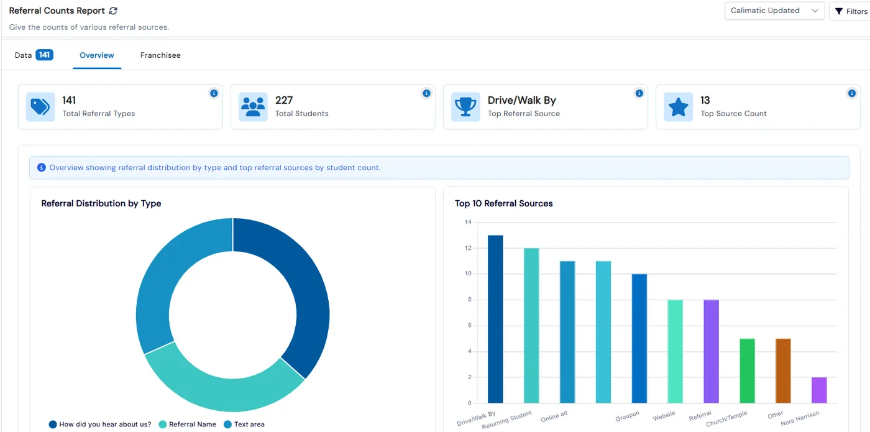Click the 'Top 10 Referral Sources' chart title
The height and width of the screenshot is (432, 870).
(503, 203)
